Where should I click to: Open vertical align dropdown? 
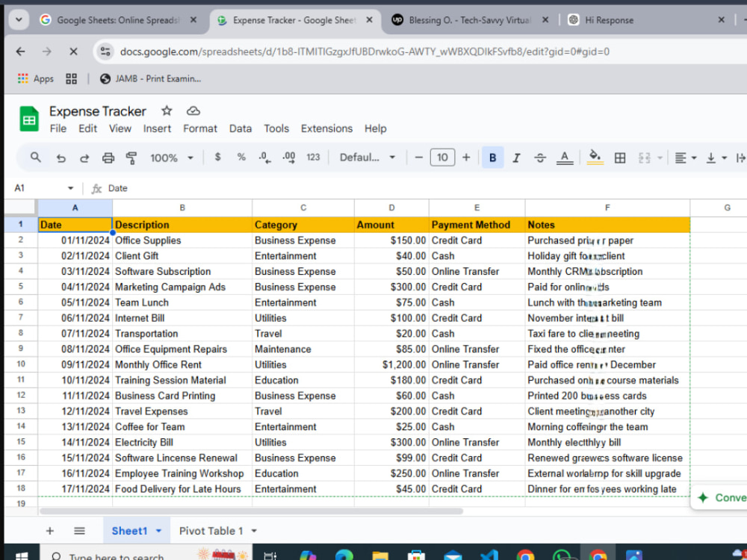pyautogui.click(x=716, y=158)
